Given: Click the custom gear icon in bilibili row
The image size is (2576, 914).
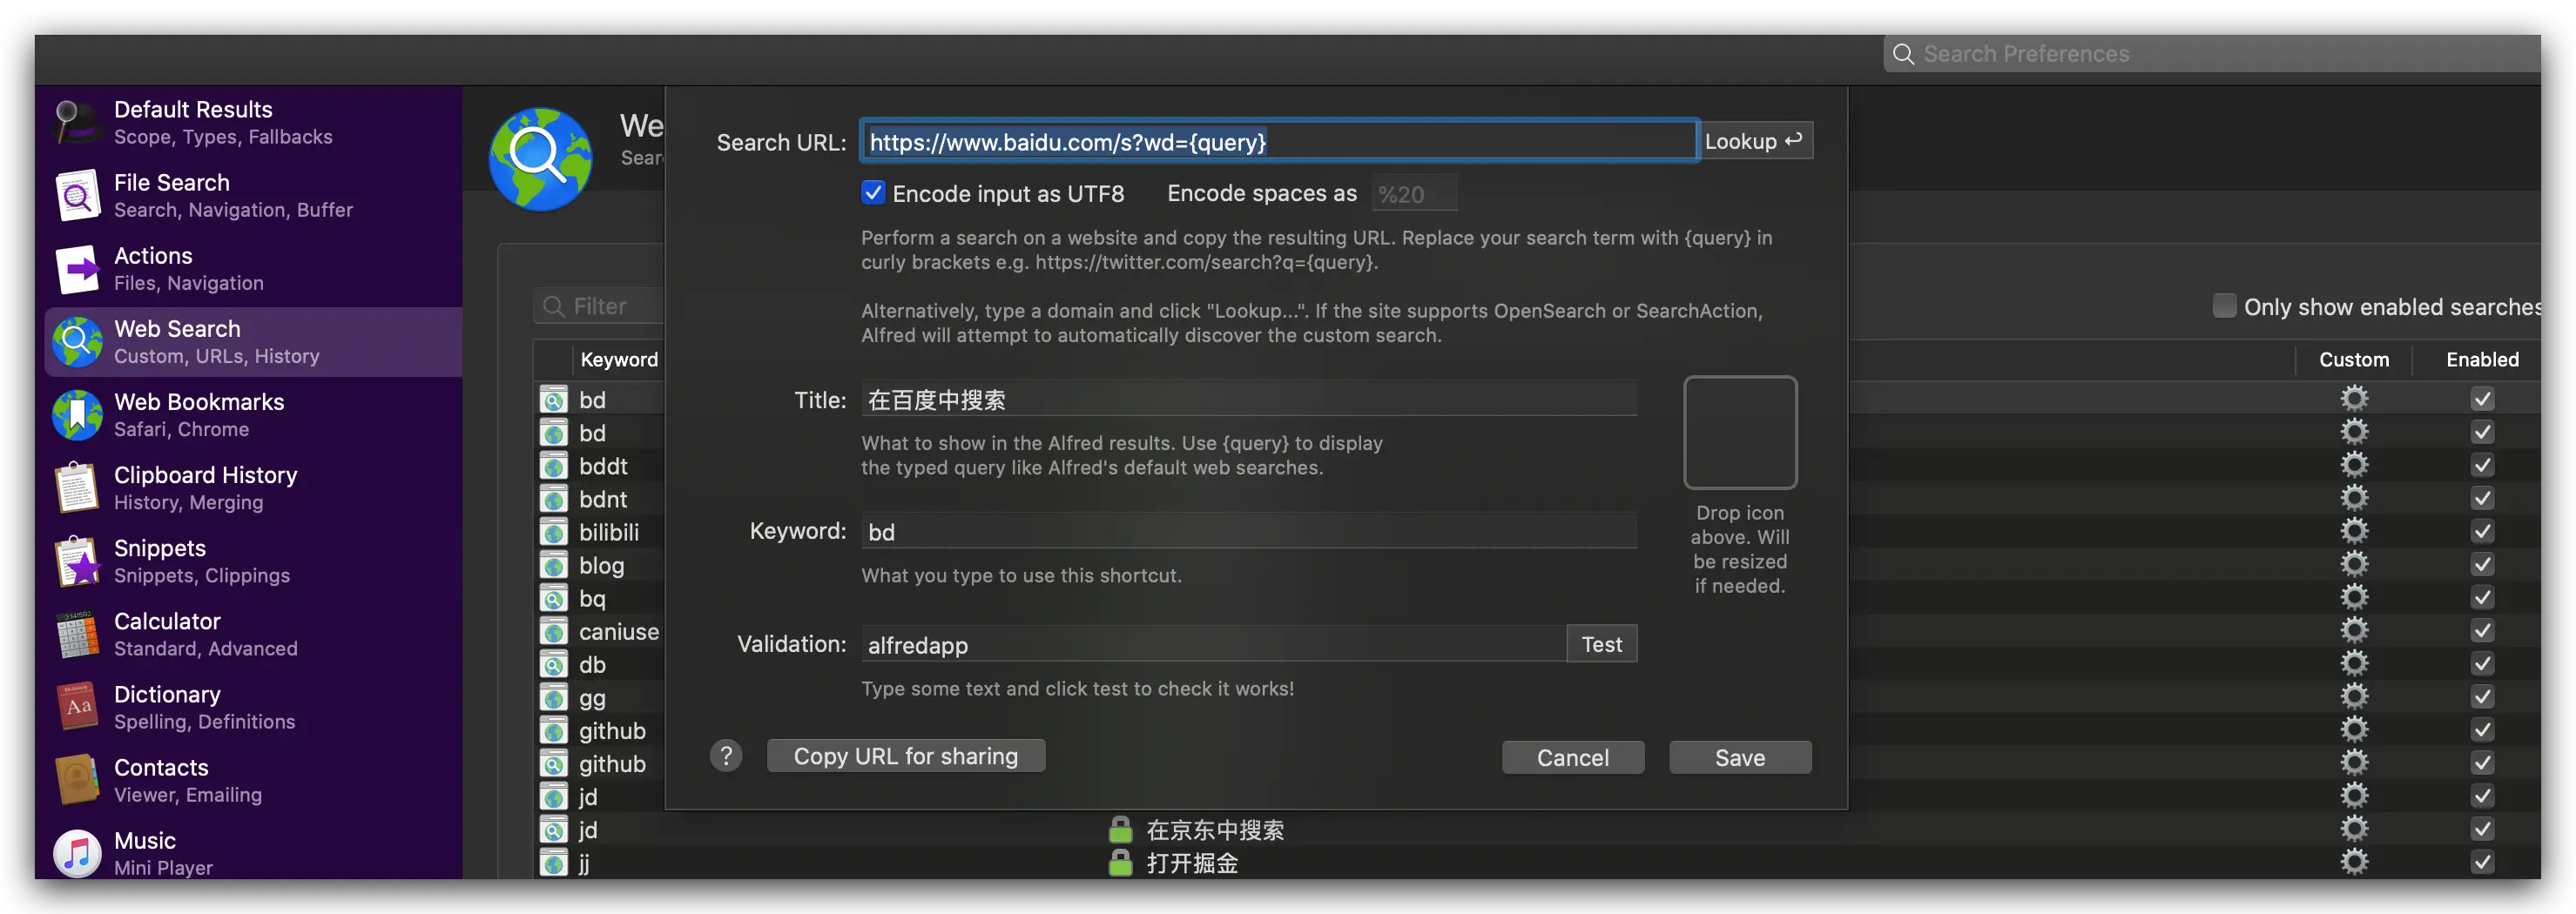Looking at the screenshot, I should coord(2354,531).
